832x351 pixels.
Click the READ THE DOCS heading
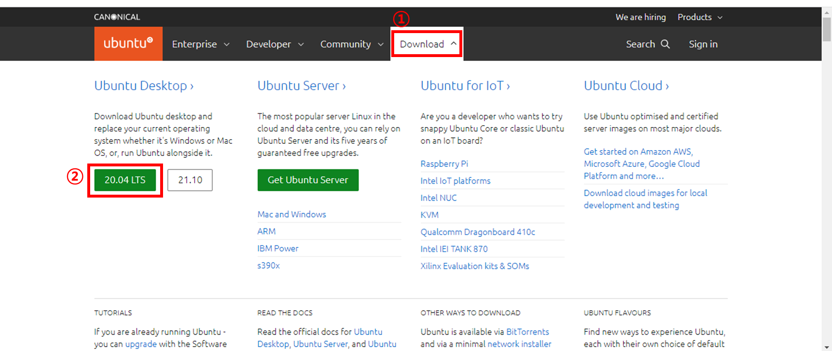285,313
